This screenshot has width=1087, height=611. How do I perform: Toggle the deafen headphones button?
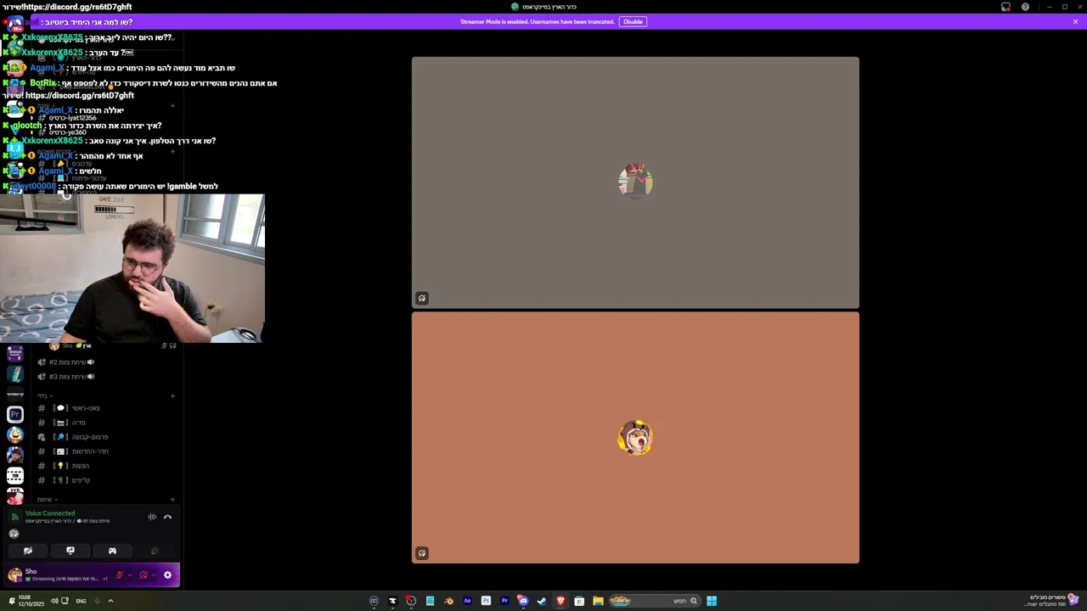(144, 575)
